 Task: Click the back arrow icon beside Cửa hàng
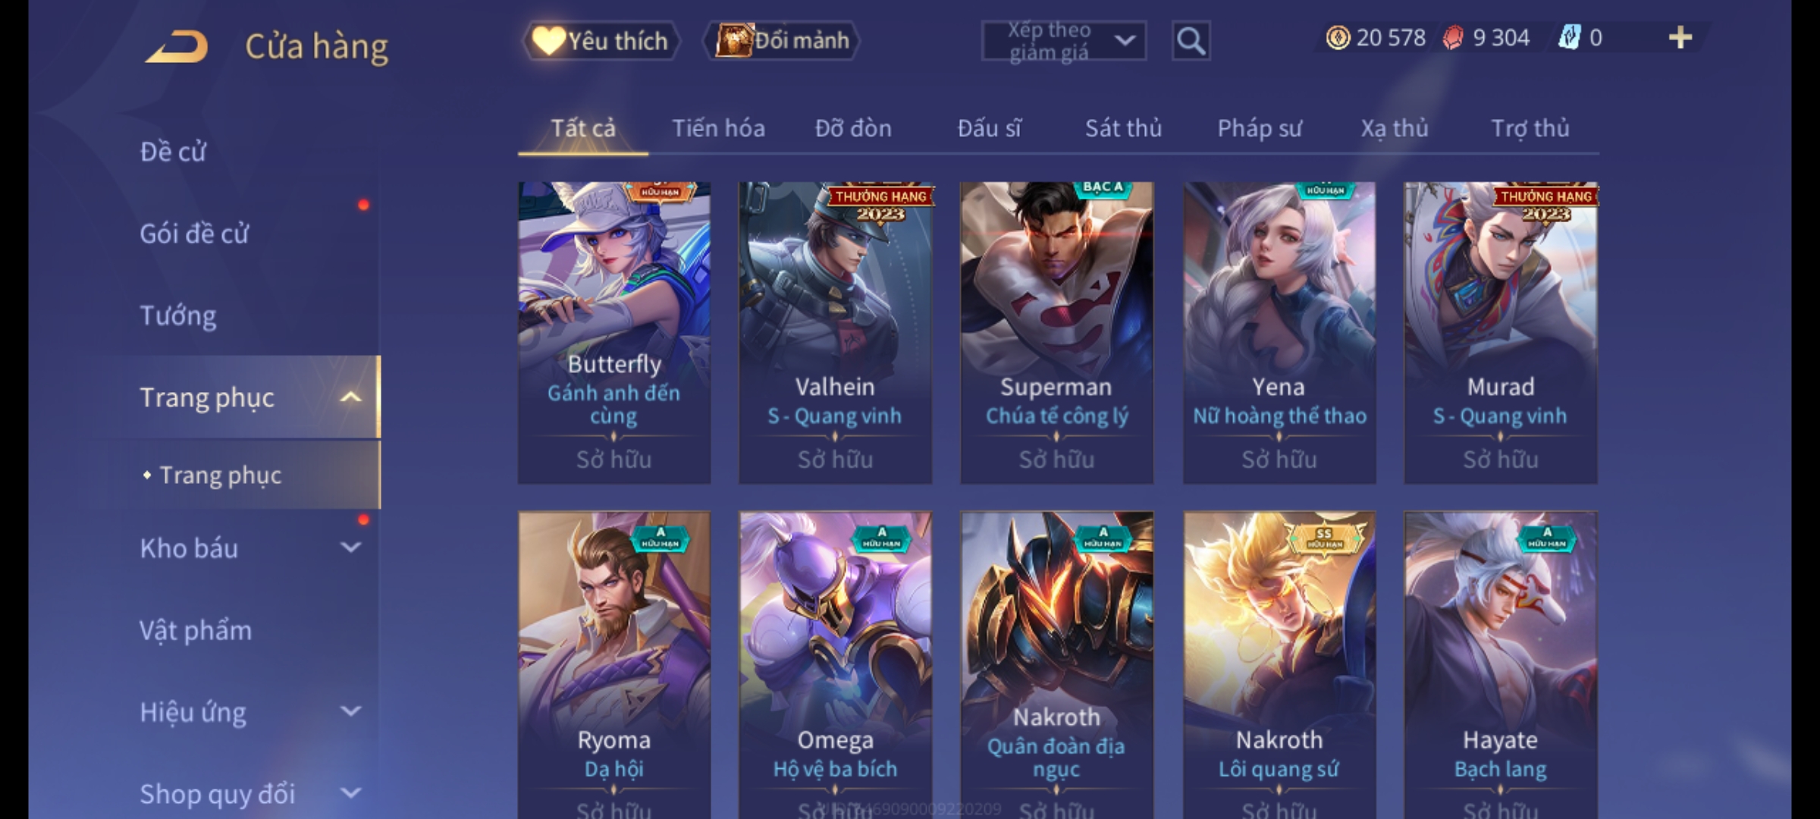[177, 45]
